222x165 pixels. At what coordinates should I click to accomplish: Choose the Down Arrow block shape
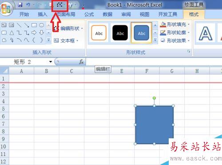(42, 32)
